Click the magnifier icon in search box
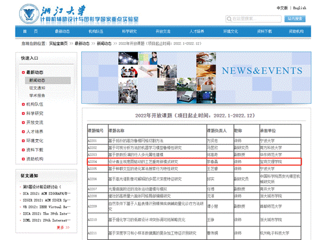The height and width of the screenshot is (240, 329). tap(229, 19)
